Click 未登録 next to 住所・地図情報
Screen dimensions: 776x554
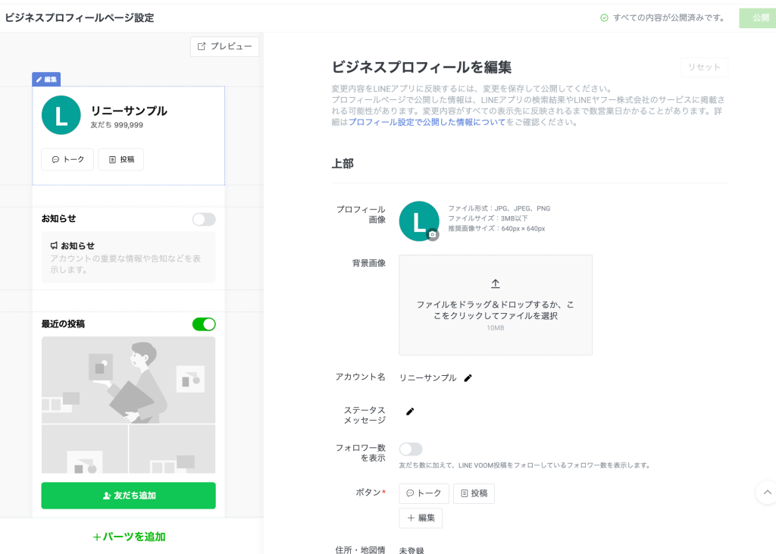pos(413,549)
